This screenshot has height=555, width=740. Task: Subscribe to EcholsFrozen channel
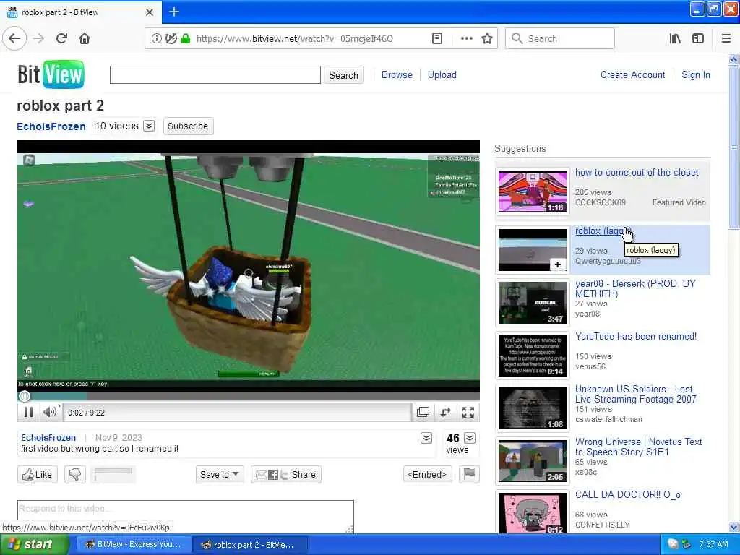coord(188,126)
